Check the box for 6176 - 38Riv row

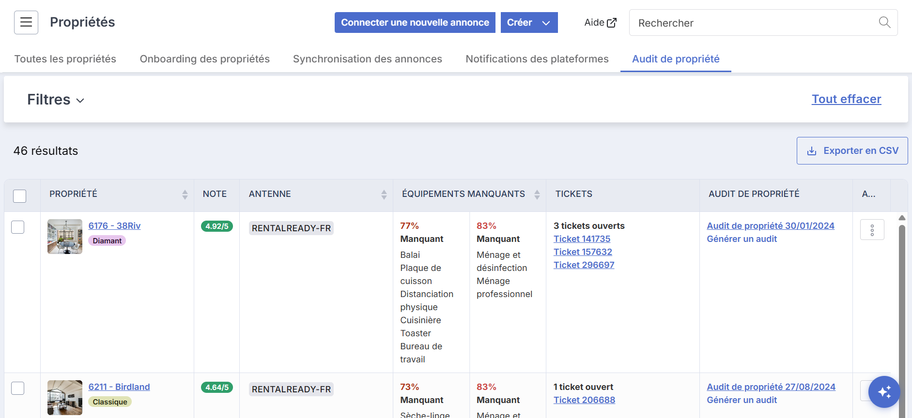click(18, 227)
